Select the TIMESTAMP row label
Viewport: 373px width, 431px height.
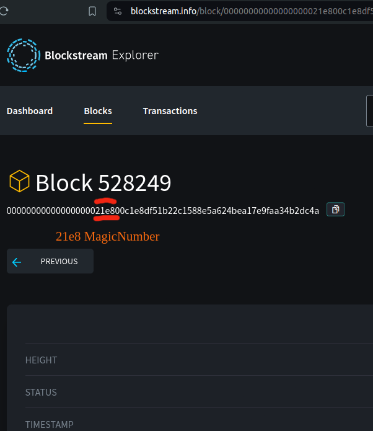49,425
